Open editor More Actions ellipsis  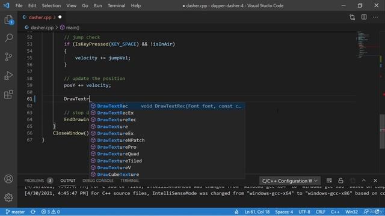[375, 17]
